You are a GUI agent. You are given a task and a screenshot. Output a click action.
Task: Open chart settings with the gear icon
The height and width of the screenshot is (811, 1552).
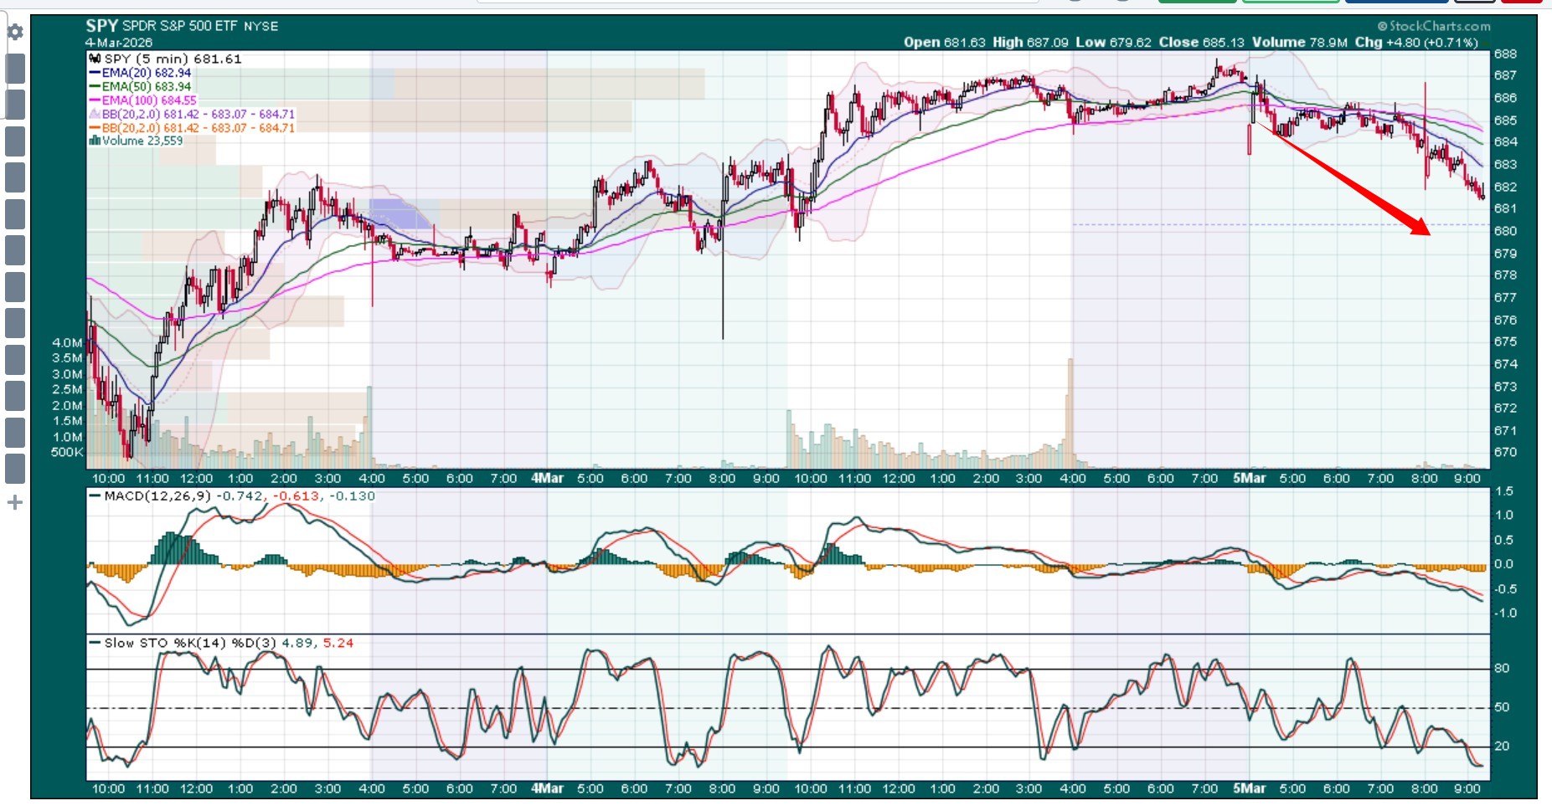[x=15, y=33]
